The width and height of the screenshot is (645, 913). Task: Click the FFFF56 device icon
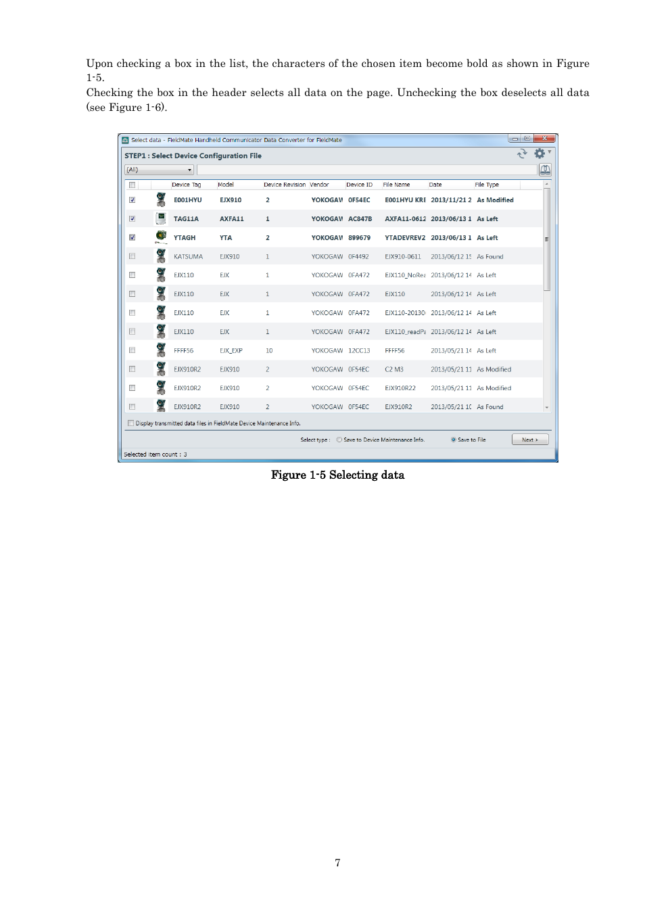click(x=161, y=350)
